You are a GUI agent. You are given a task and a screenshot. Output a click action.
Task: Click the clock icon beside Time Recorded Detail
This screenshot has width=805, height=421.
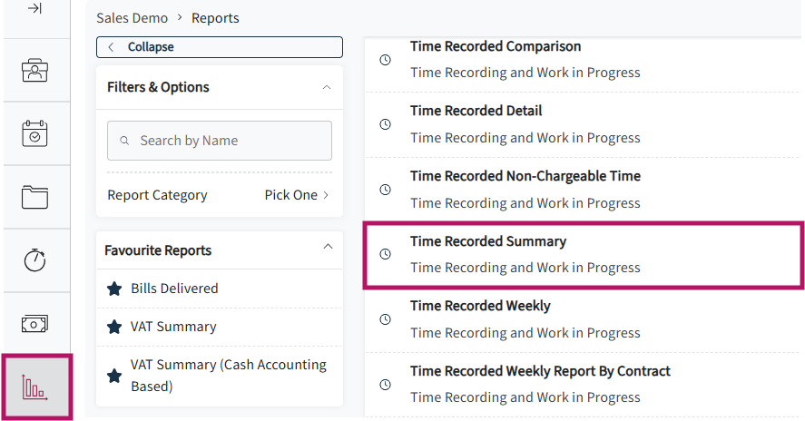pyautogui.click(x=385, y=124)
